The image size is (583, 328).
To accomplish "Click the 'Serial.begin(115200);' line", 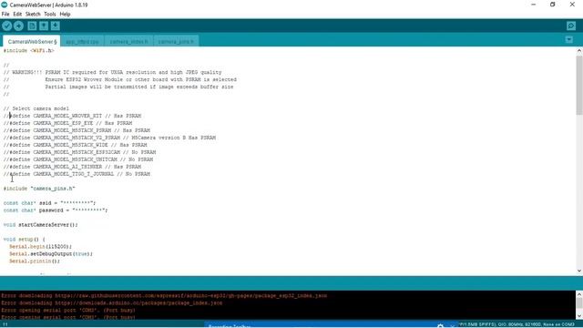I will [40, 247].
